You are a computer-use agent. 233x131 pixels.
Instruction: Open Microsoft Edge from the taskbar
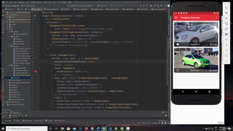[x=80, y=128]
